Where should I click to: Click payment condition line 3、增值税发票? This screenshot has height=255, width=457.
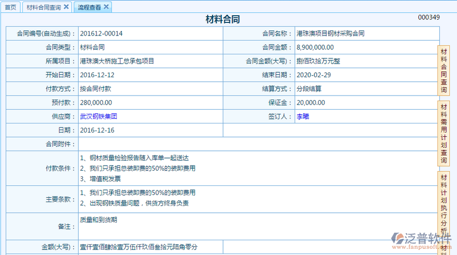click(100, 179)
